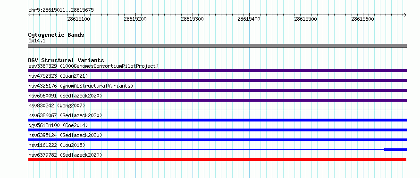Image resolution: width=420 pixels, height=178 pixels.
Task: Click the right scroll arrow on the ruler
Action: (405, 15)
